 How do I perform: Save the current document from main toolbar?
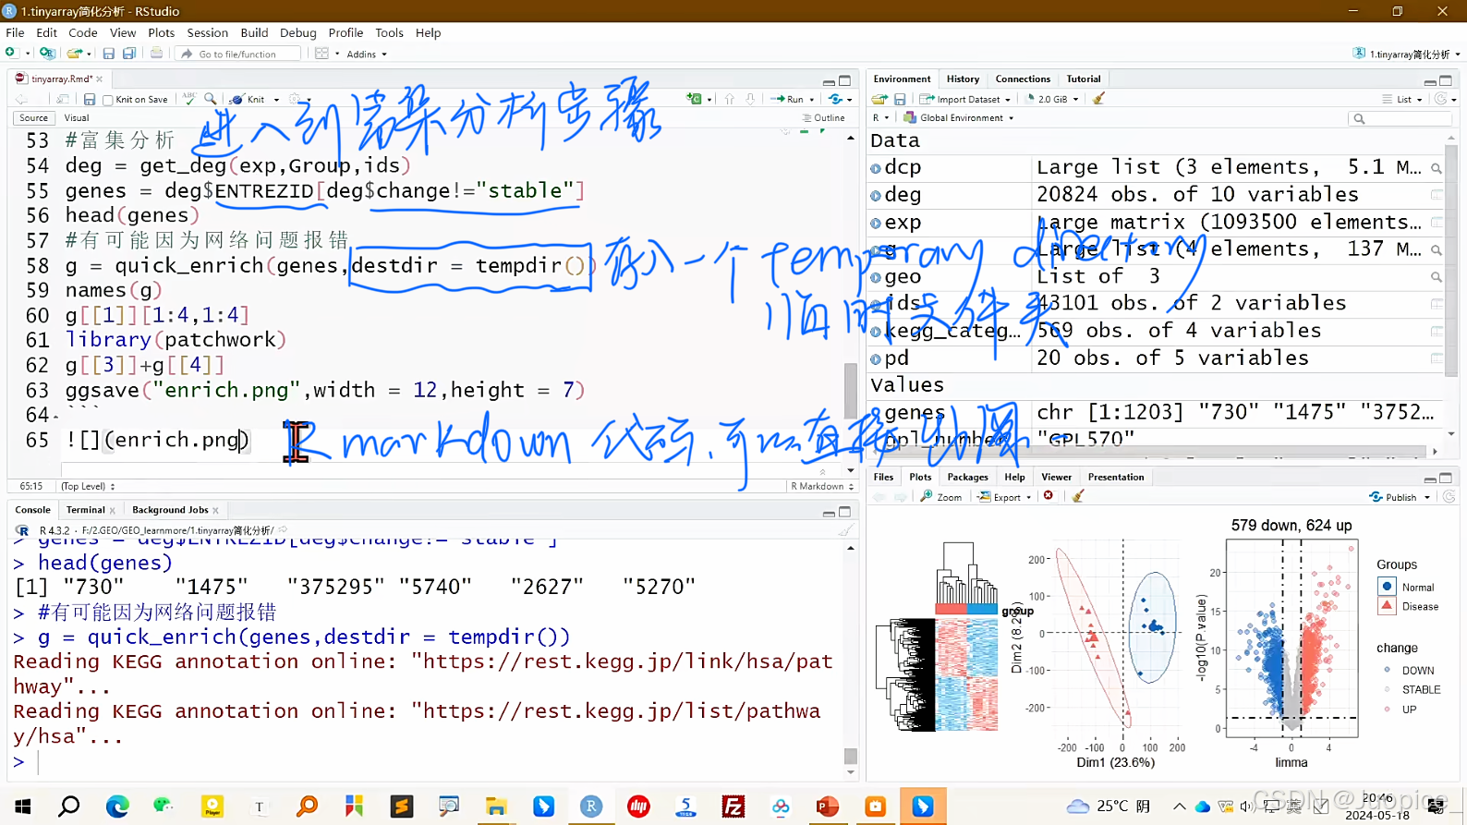[108, 54]
